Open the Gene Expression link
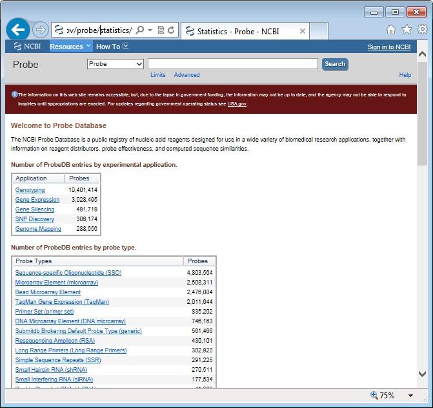This screenshot has width=433, height=408. coord(37,200)
